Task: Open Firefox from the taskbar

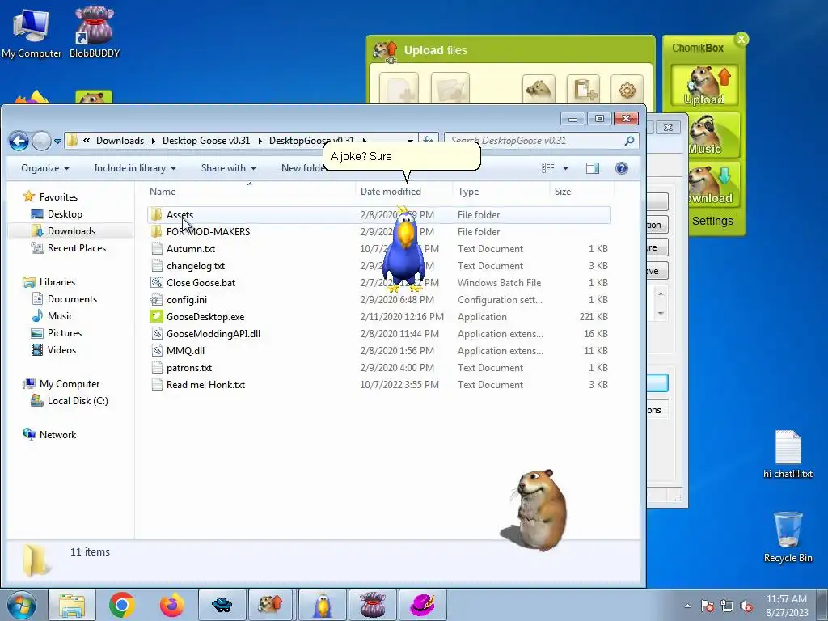Action: tap(172, 605)
